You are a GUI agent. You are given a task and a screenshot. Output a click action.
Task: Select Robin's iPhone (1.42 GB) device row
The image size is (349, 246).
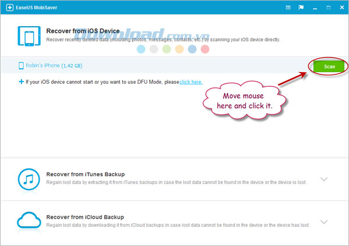coord(174,65)
